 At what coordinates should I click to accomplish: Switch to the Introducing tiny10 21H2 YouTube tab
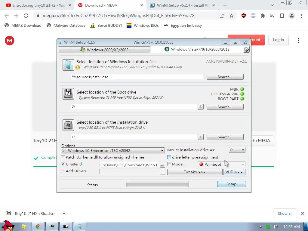click(37, 5)
